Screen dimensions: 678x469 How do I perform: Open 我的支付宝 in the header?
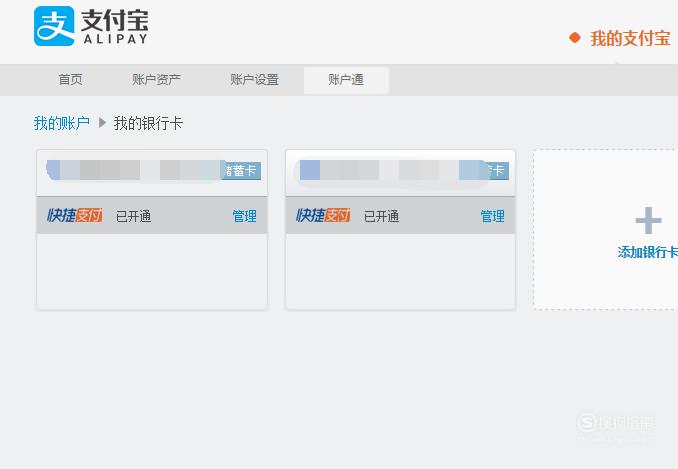click(630, 39)
